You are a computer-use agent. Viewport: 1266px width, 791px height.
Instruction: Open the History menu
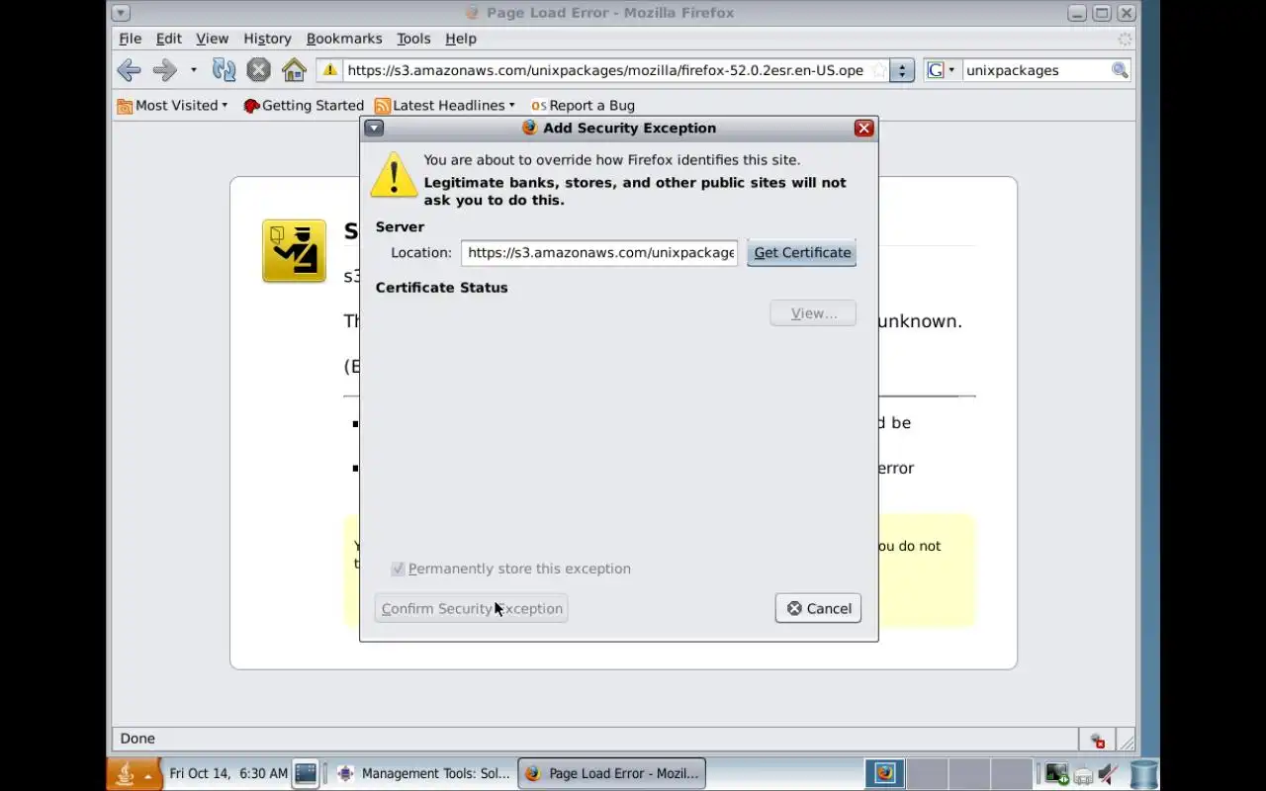click(x=267, y=39)
